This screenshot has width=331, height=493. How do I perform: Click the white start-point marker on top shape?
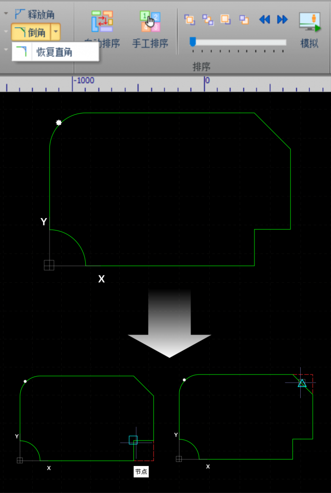[59, 123]
